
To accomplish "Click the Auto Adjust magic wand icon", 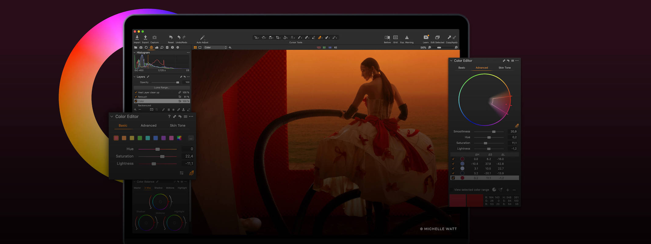I will (x=202, y=38).
